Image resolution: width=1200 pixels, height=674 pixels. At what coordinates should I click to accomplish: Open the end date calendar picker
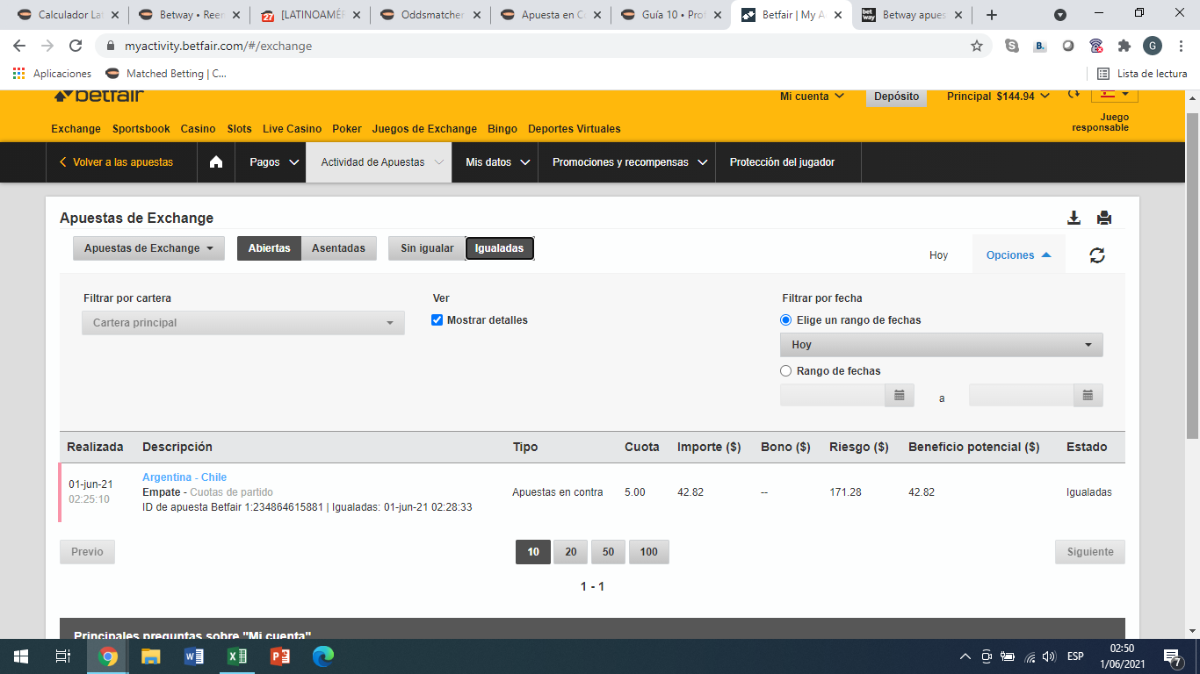[x=1088, y=396]
